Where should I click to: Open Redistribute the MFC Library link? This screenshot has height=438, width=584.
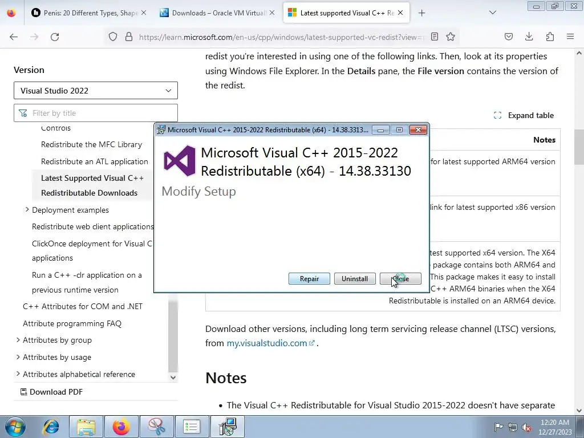tap(92, 144)
